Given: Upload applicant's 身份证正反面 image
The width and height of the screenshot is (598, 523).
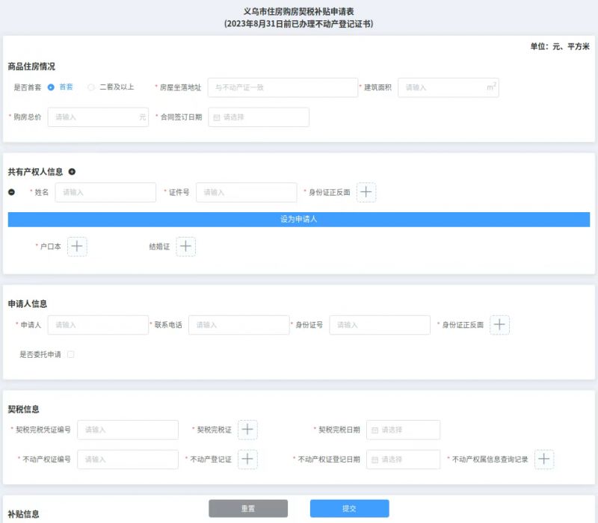Looking at the screenshot, I should 499,325.
